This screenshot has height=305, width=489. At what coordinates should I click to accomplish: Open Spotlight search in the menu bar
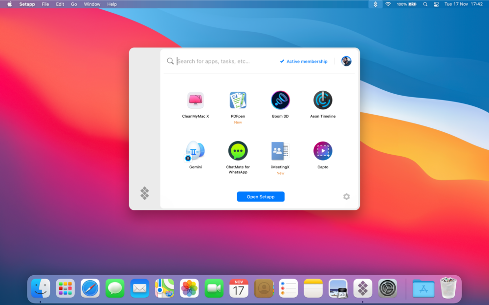point(425,4)
